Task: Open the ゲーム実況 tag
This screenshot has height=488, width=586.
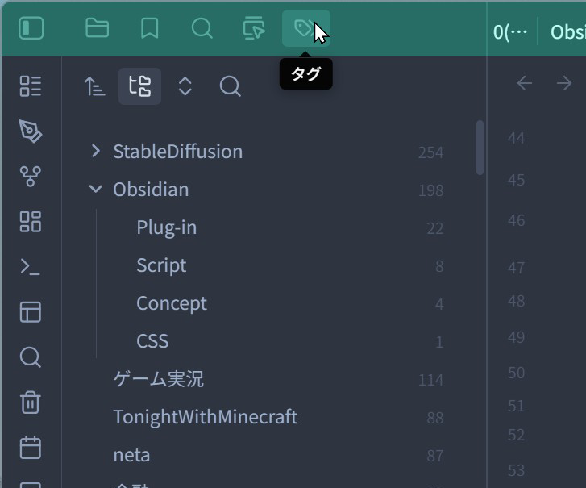Action: 158,379
